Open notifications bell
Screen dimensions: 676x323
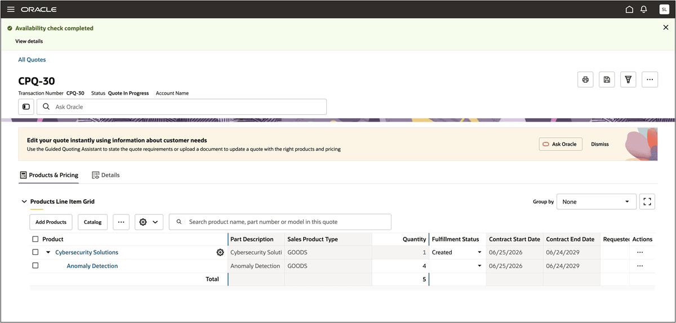pos(644,10)
